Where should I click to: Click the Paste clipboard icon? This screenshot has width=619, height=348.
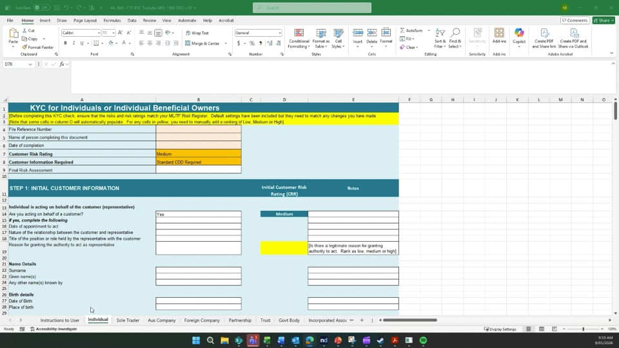(x=14, y=34)
